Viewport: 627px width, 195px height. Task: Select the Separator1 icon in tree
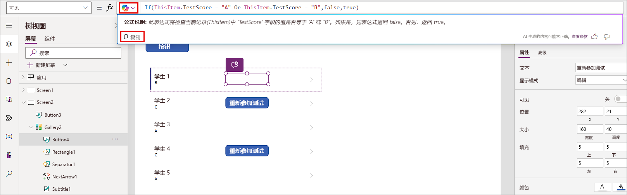47,164
